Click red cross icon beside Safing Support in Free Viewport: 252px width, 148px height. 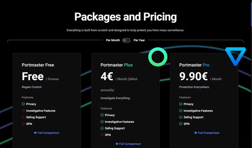click(x=23, y=117)
